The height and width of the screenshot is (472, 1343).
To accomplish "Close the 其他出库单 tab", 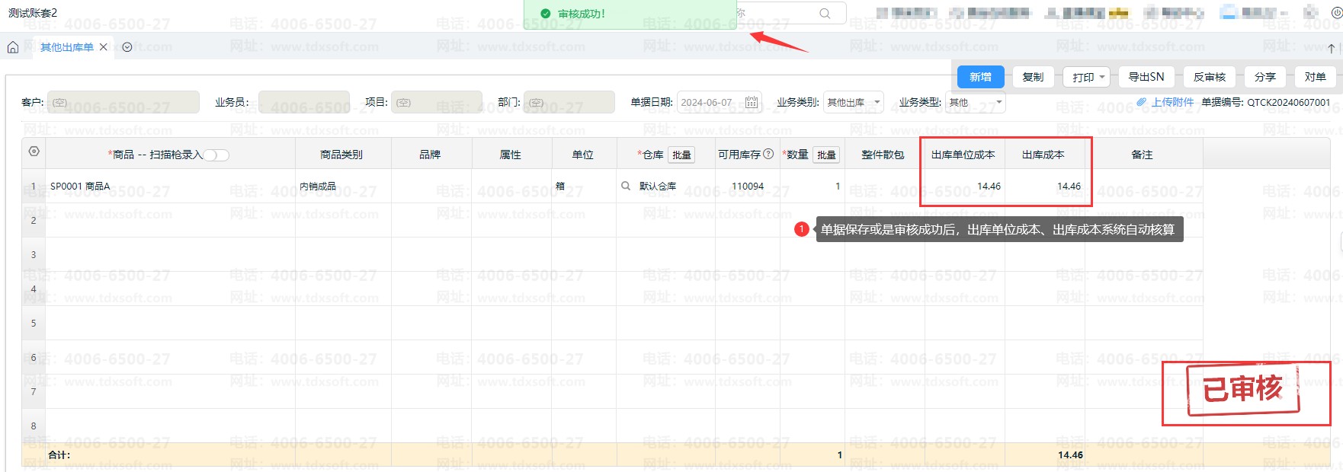I will 104,47.
